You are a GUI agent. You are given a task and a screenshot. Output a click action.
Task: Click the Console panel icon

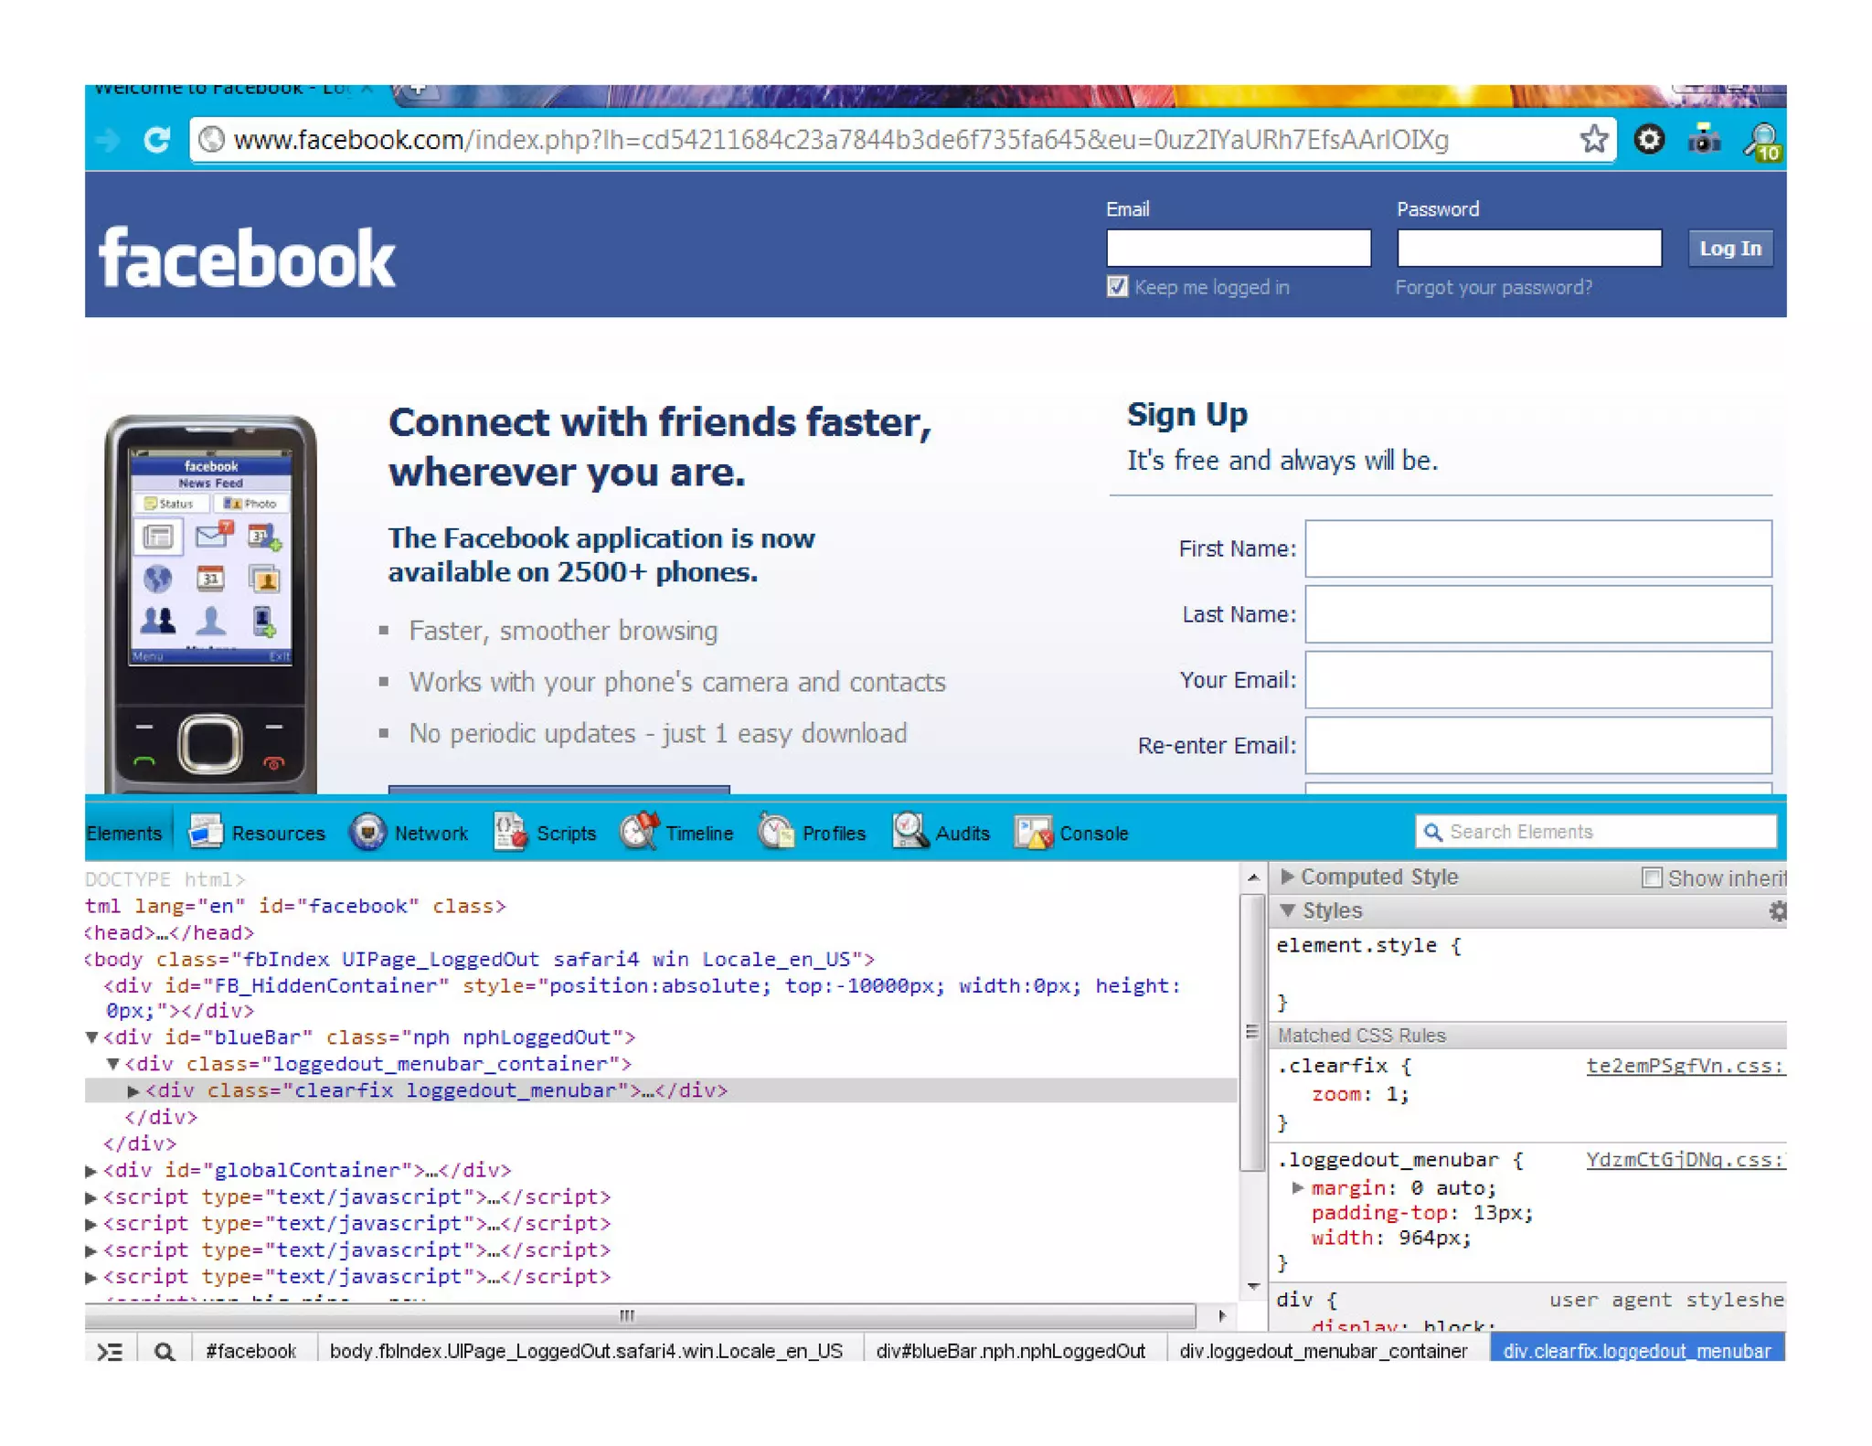click(1033, 832)
